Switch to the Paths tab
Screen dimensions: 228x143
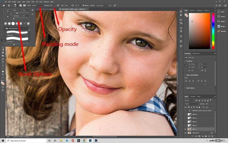click(x=199, y=97)
